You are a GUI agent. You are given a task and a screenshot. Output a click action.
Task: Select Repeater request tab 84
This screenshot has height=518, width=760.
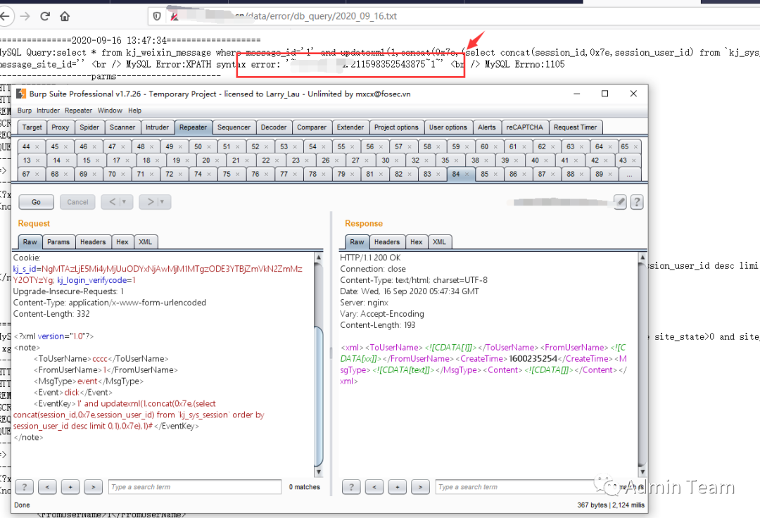coord(455,174)
